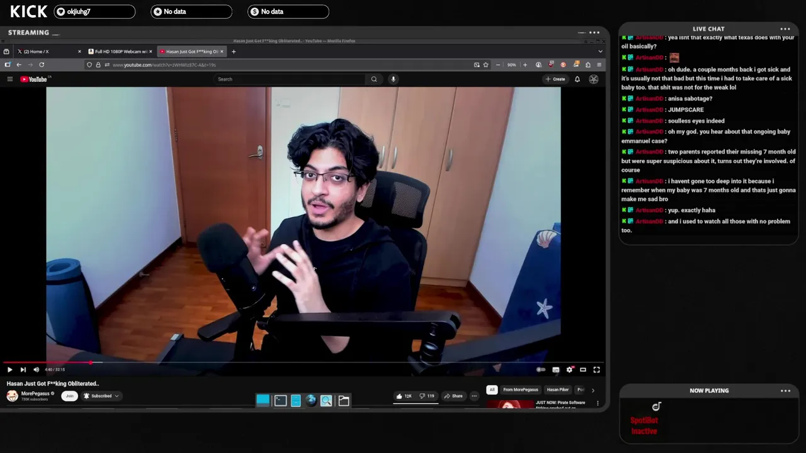Viewport: 806px width, 453px height.
Task: Click the YouTube search magnifier button
Action: (x=374, y=79)
